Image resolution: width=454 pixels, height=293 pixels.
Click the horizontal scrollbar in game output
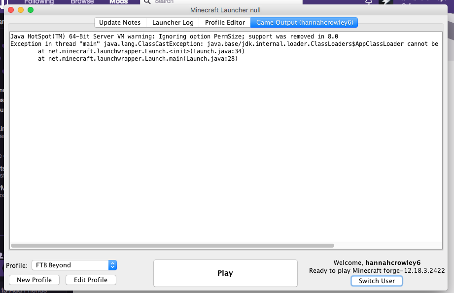pos(173,246)
